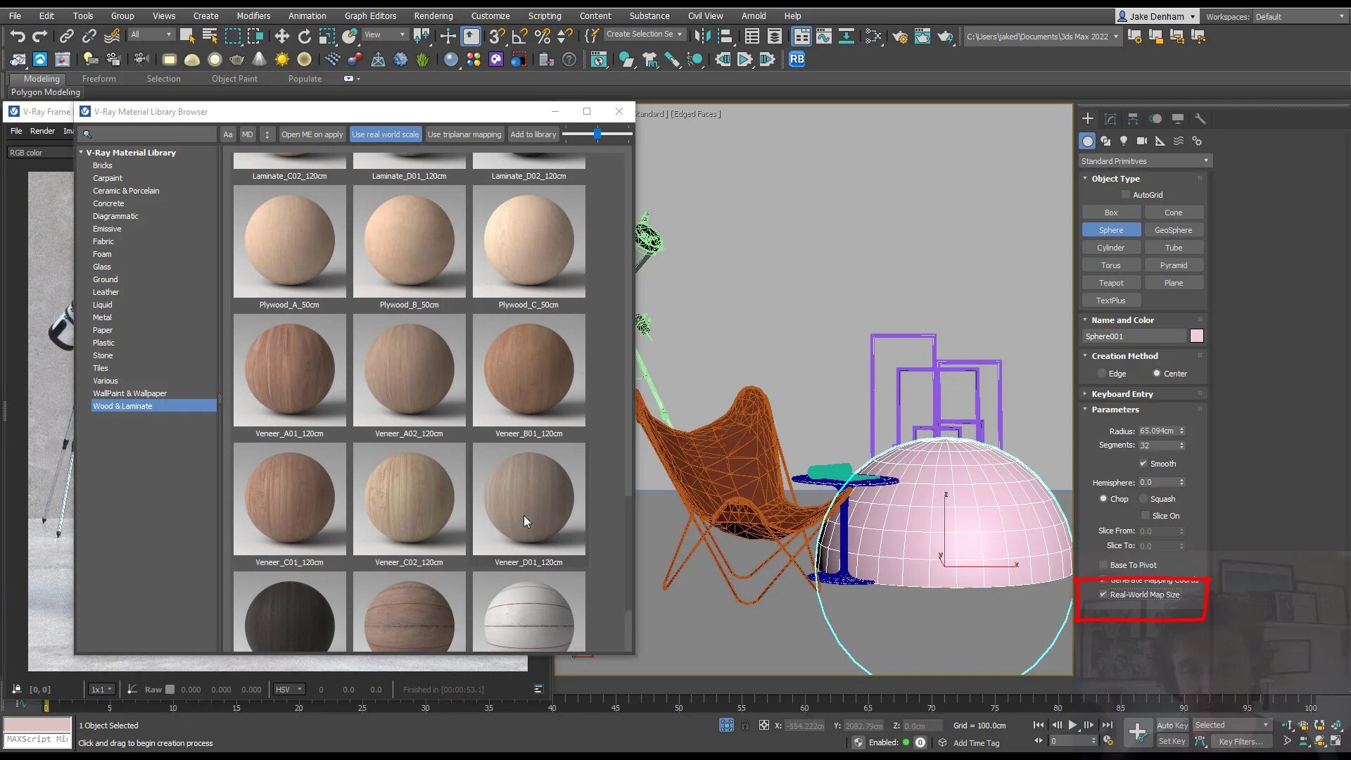Click the Undo arrow icon
This screenshot has width=1351, height=760.
click(18, 36)
